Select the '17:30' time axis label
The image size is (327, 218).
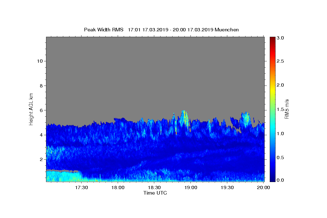[x=81, y=187]
